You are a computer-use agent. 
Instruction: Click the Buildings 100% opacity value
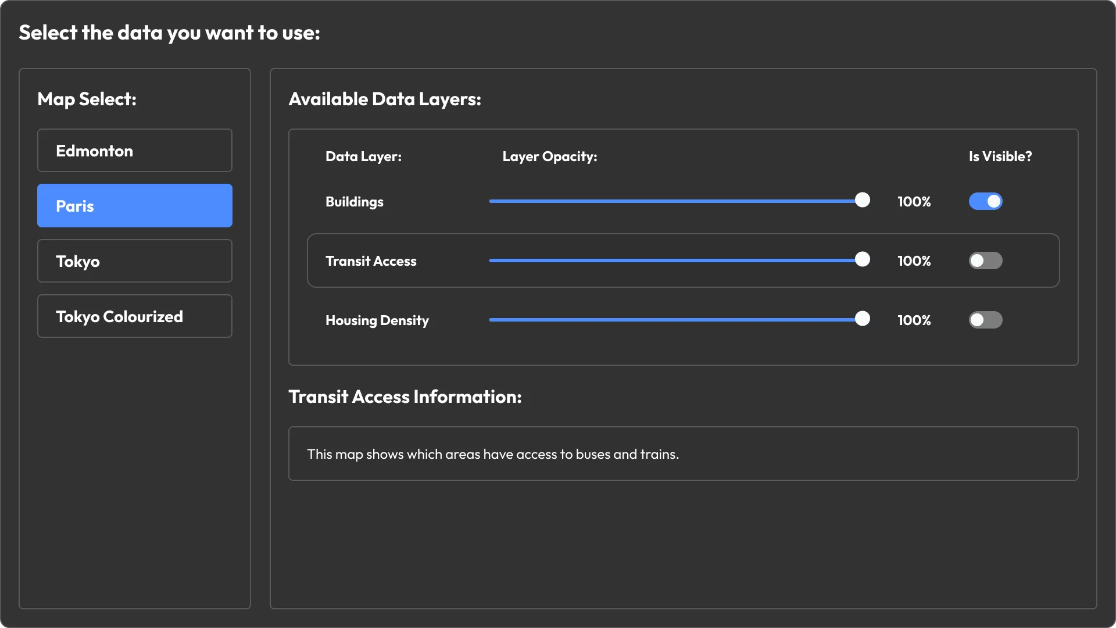point(914,202)
